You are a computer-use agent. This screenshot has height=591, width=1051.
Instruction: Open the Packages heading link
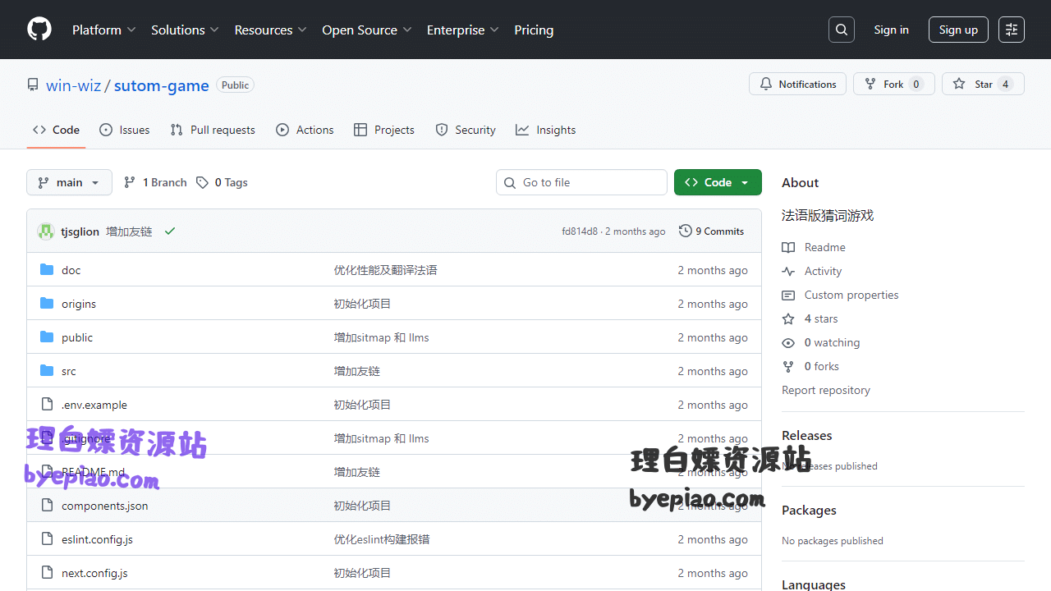[x=809, y=510]
